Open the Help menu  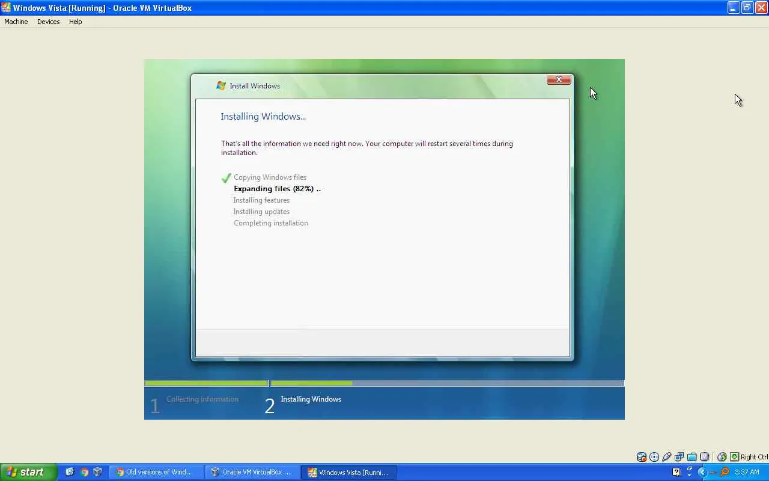click(75, 22)
